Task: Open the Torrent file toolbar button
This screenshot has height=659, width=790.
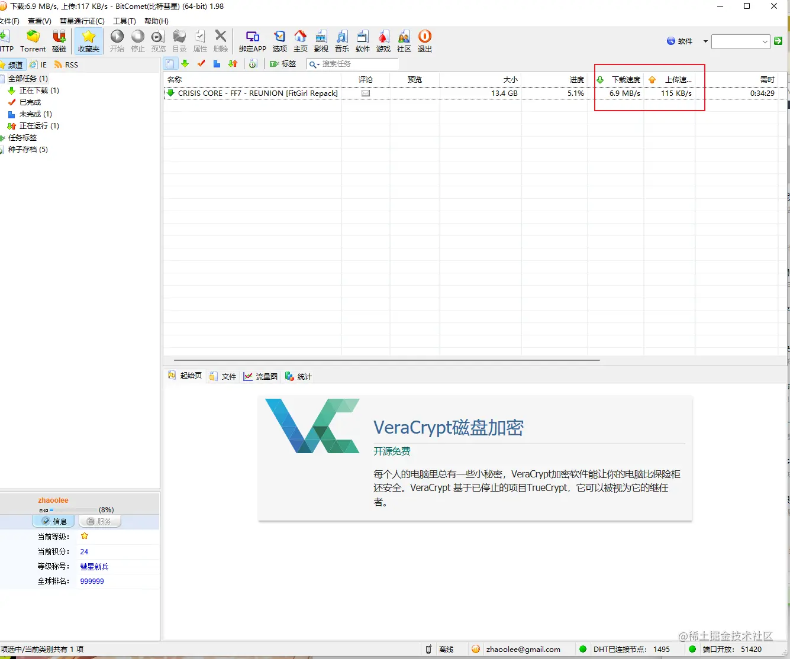Action: (33, 41)
